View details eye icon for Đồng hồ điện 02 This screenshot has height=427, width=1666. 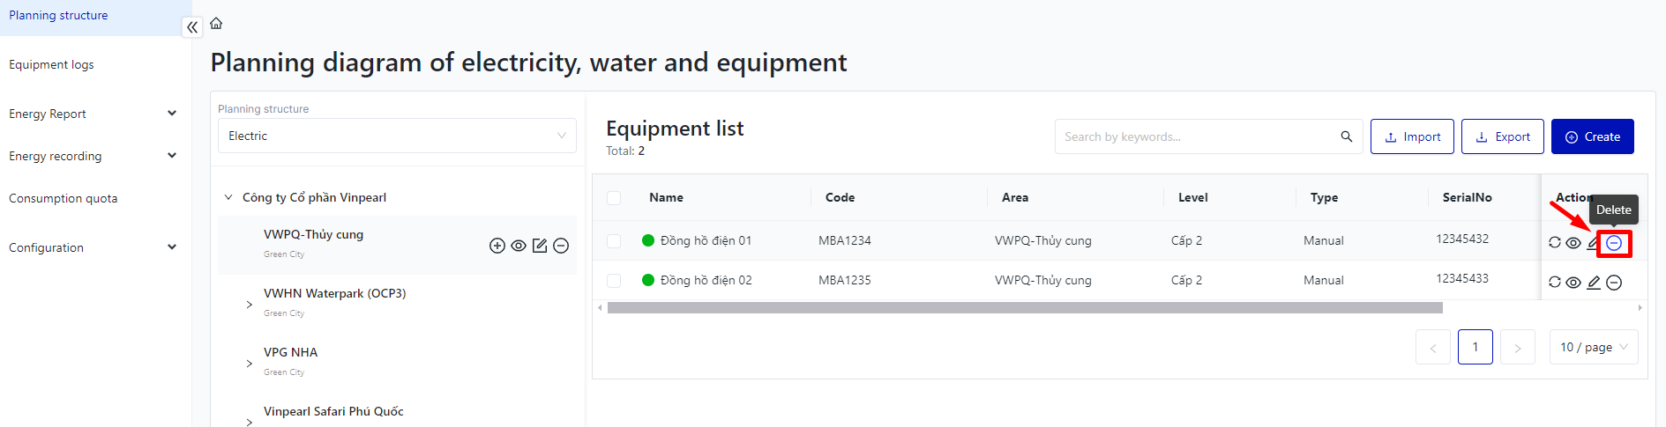(1573, 283)
